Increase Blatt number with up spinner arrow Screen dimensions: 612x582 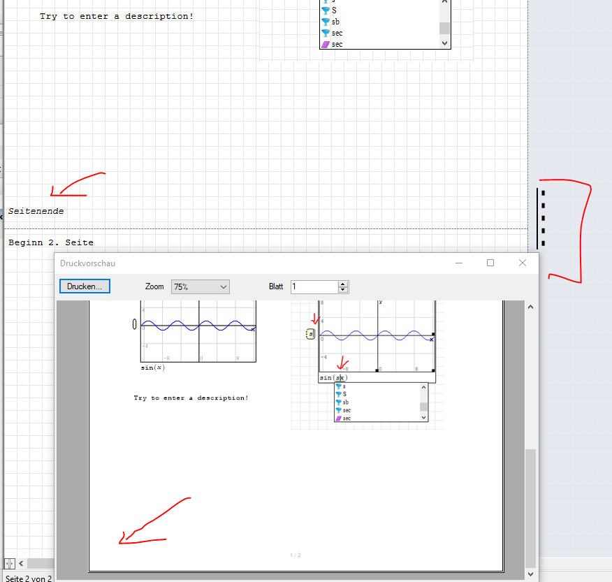tap(342, 284)
